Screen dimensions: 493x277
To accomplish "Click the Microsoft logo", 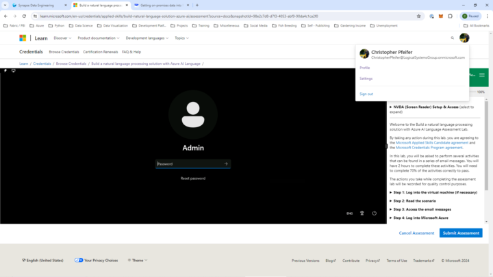I will click(23, 38).
